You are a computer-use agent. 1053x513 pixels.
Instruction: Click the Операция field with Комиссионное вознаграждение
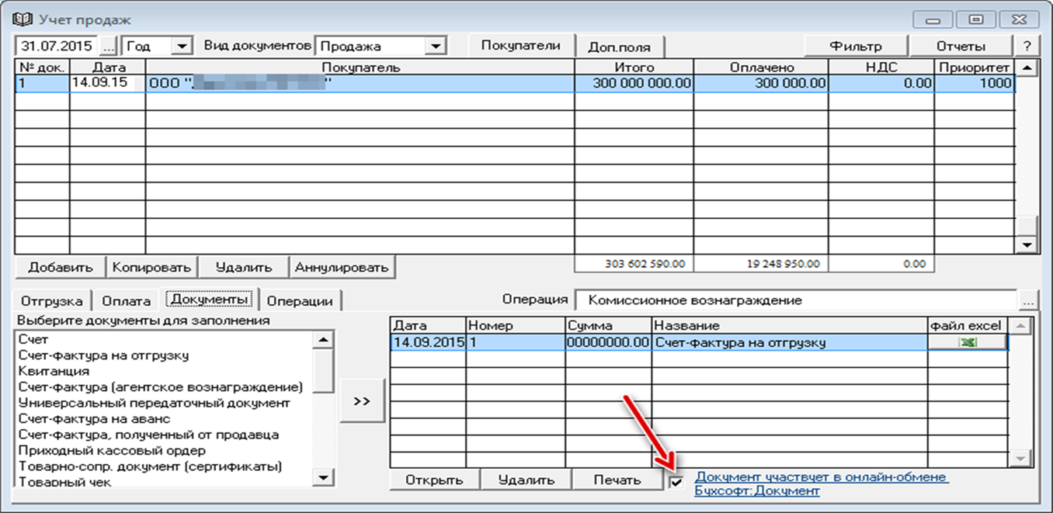(x=796, y=300)
